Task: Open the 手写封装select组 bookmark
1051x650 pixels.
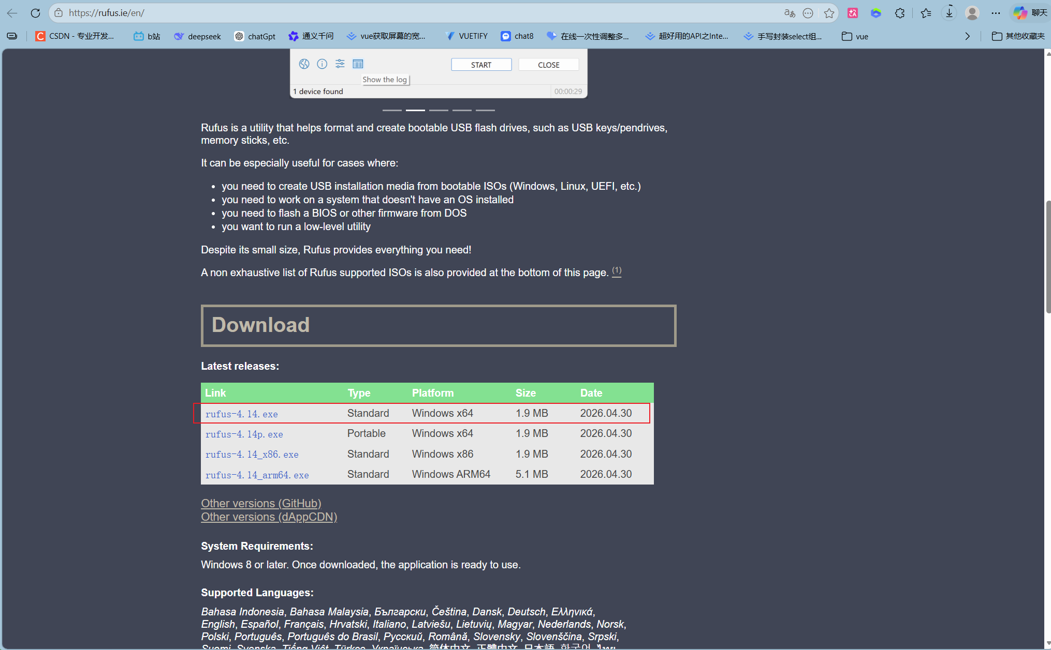Action: coord(783,36)
